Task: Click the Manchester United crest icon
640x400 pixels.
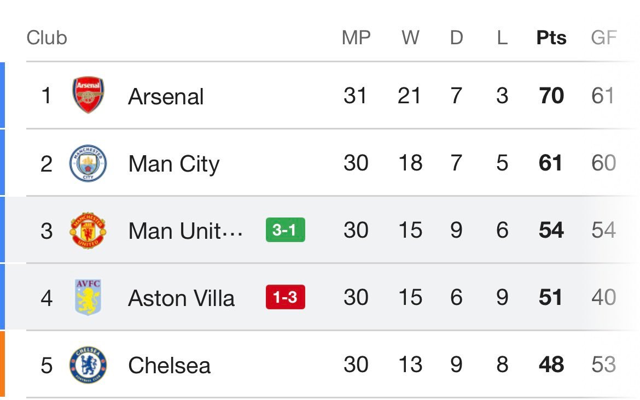Action: (x=88, y=231)
